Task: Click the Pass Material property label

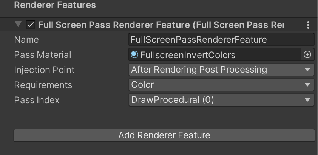Action: (42, 55)
